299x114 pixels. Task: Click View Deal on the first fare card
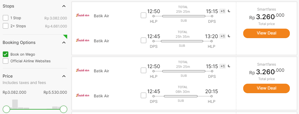(x=267, y=33)
